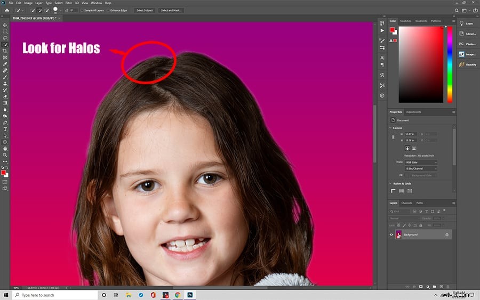480x300 pixels.
Task: Open the History panel icon
Action: click(x=382, y=23)
